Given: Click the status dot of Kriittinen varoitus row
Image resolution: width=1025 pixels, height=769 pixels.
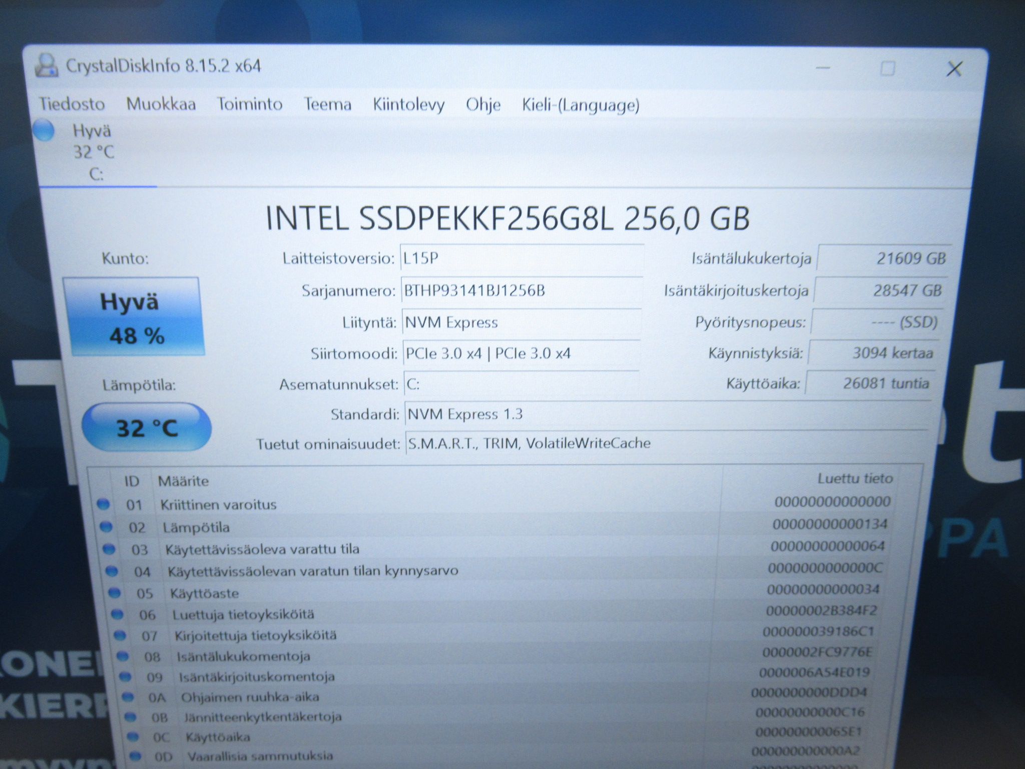Looking at the screenshot, I should click(x=103, y=504).
